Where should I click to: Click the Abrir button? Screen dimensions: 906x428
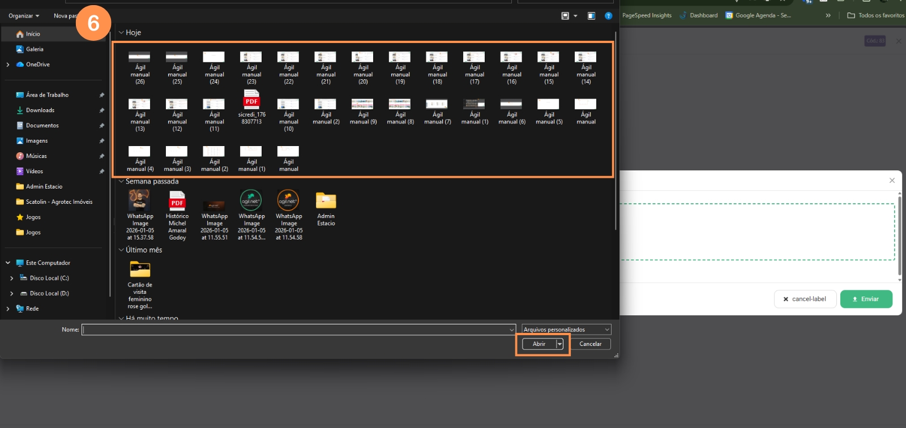539,344
